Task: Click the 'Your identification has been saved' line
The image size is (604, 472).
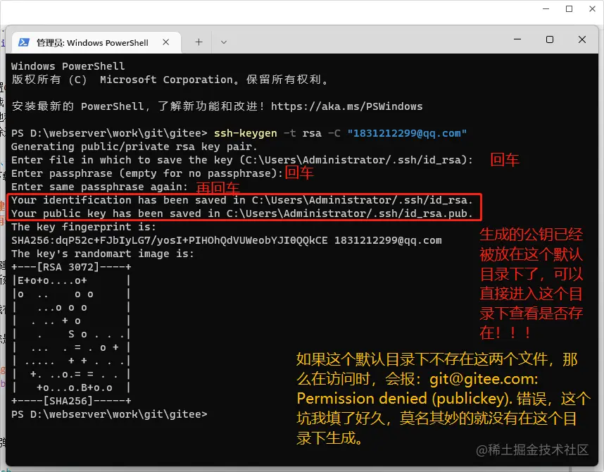Action: [242, 200]
